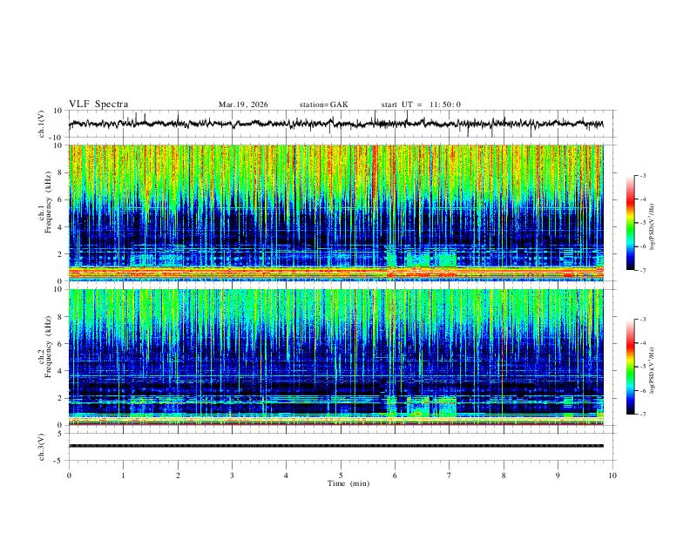The image size is (690, 533).
Task: Click the 'station=GAK' label
Action: [x=323, y=105]
